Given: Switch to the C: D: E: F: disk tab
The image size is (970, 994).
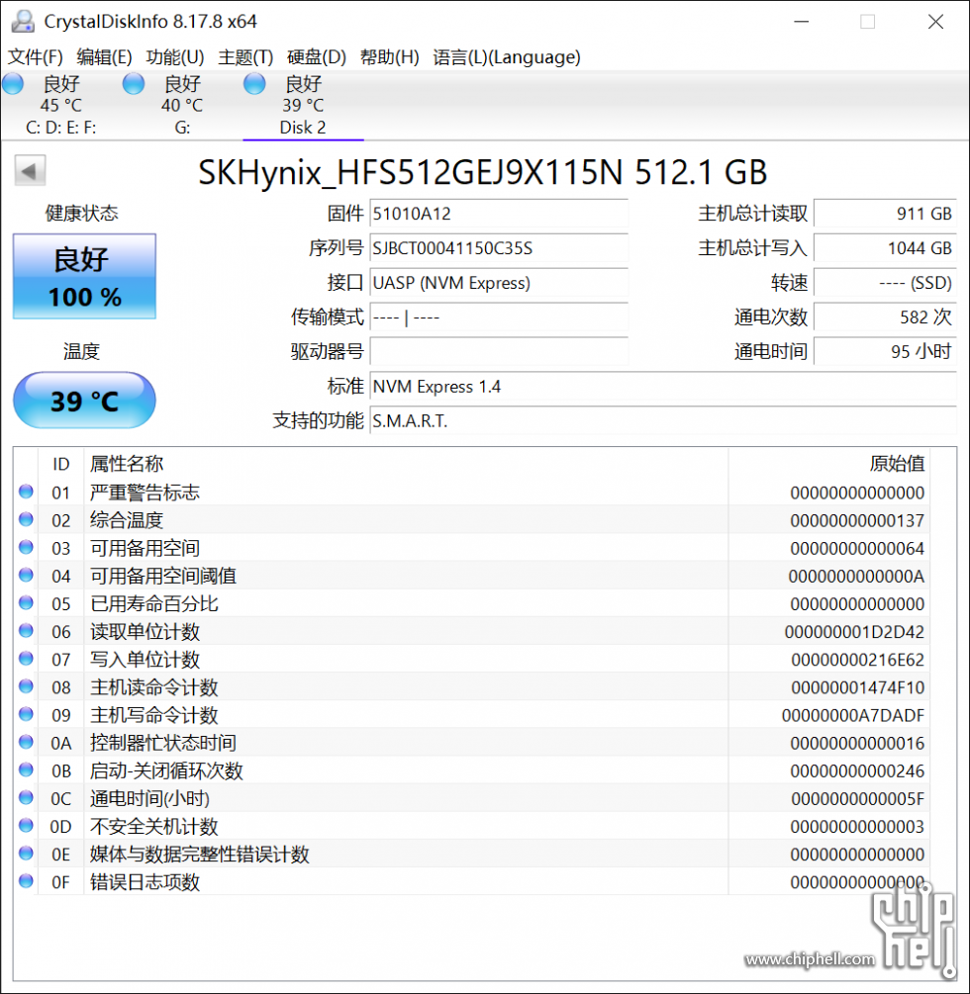Looking at the screenshot, I should [61, 105].
